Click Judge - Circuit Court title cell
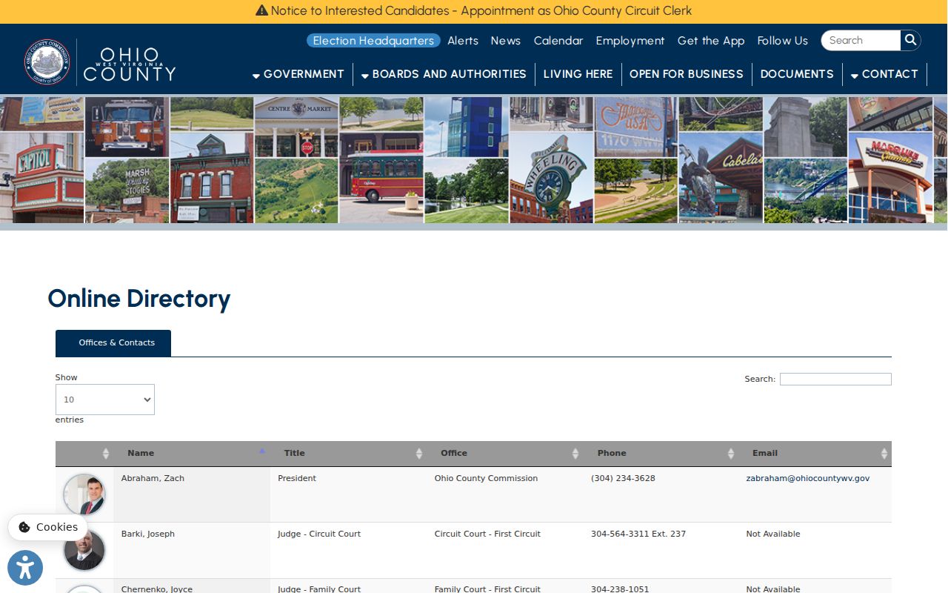The height and width of the screenshot is (593, 948). coord(319,534)
